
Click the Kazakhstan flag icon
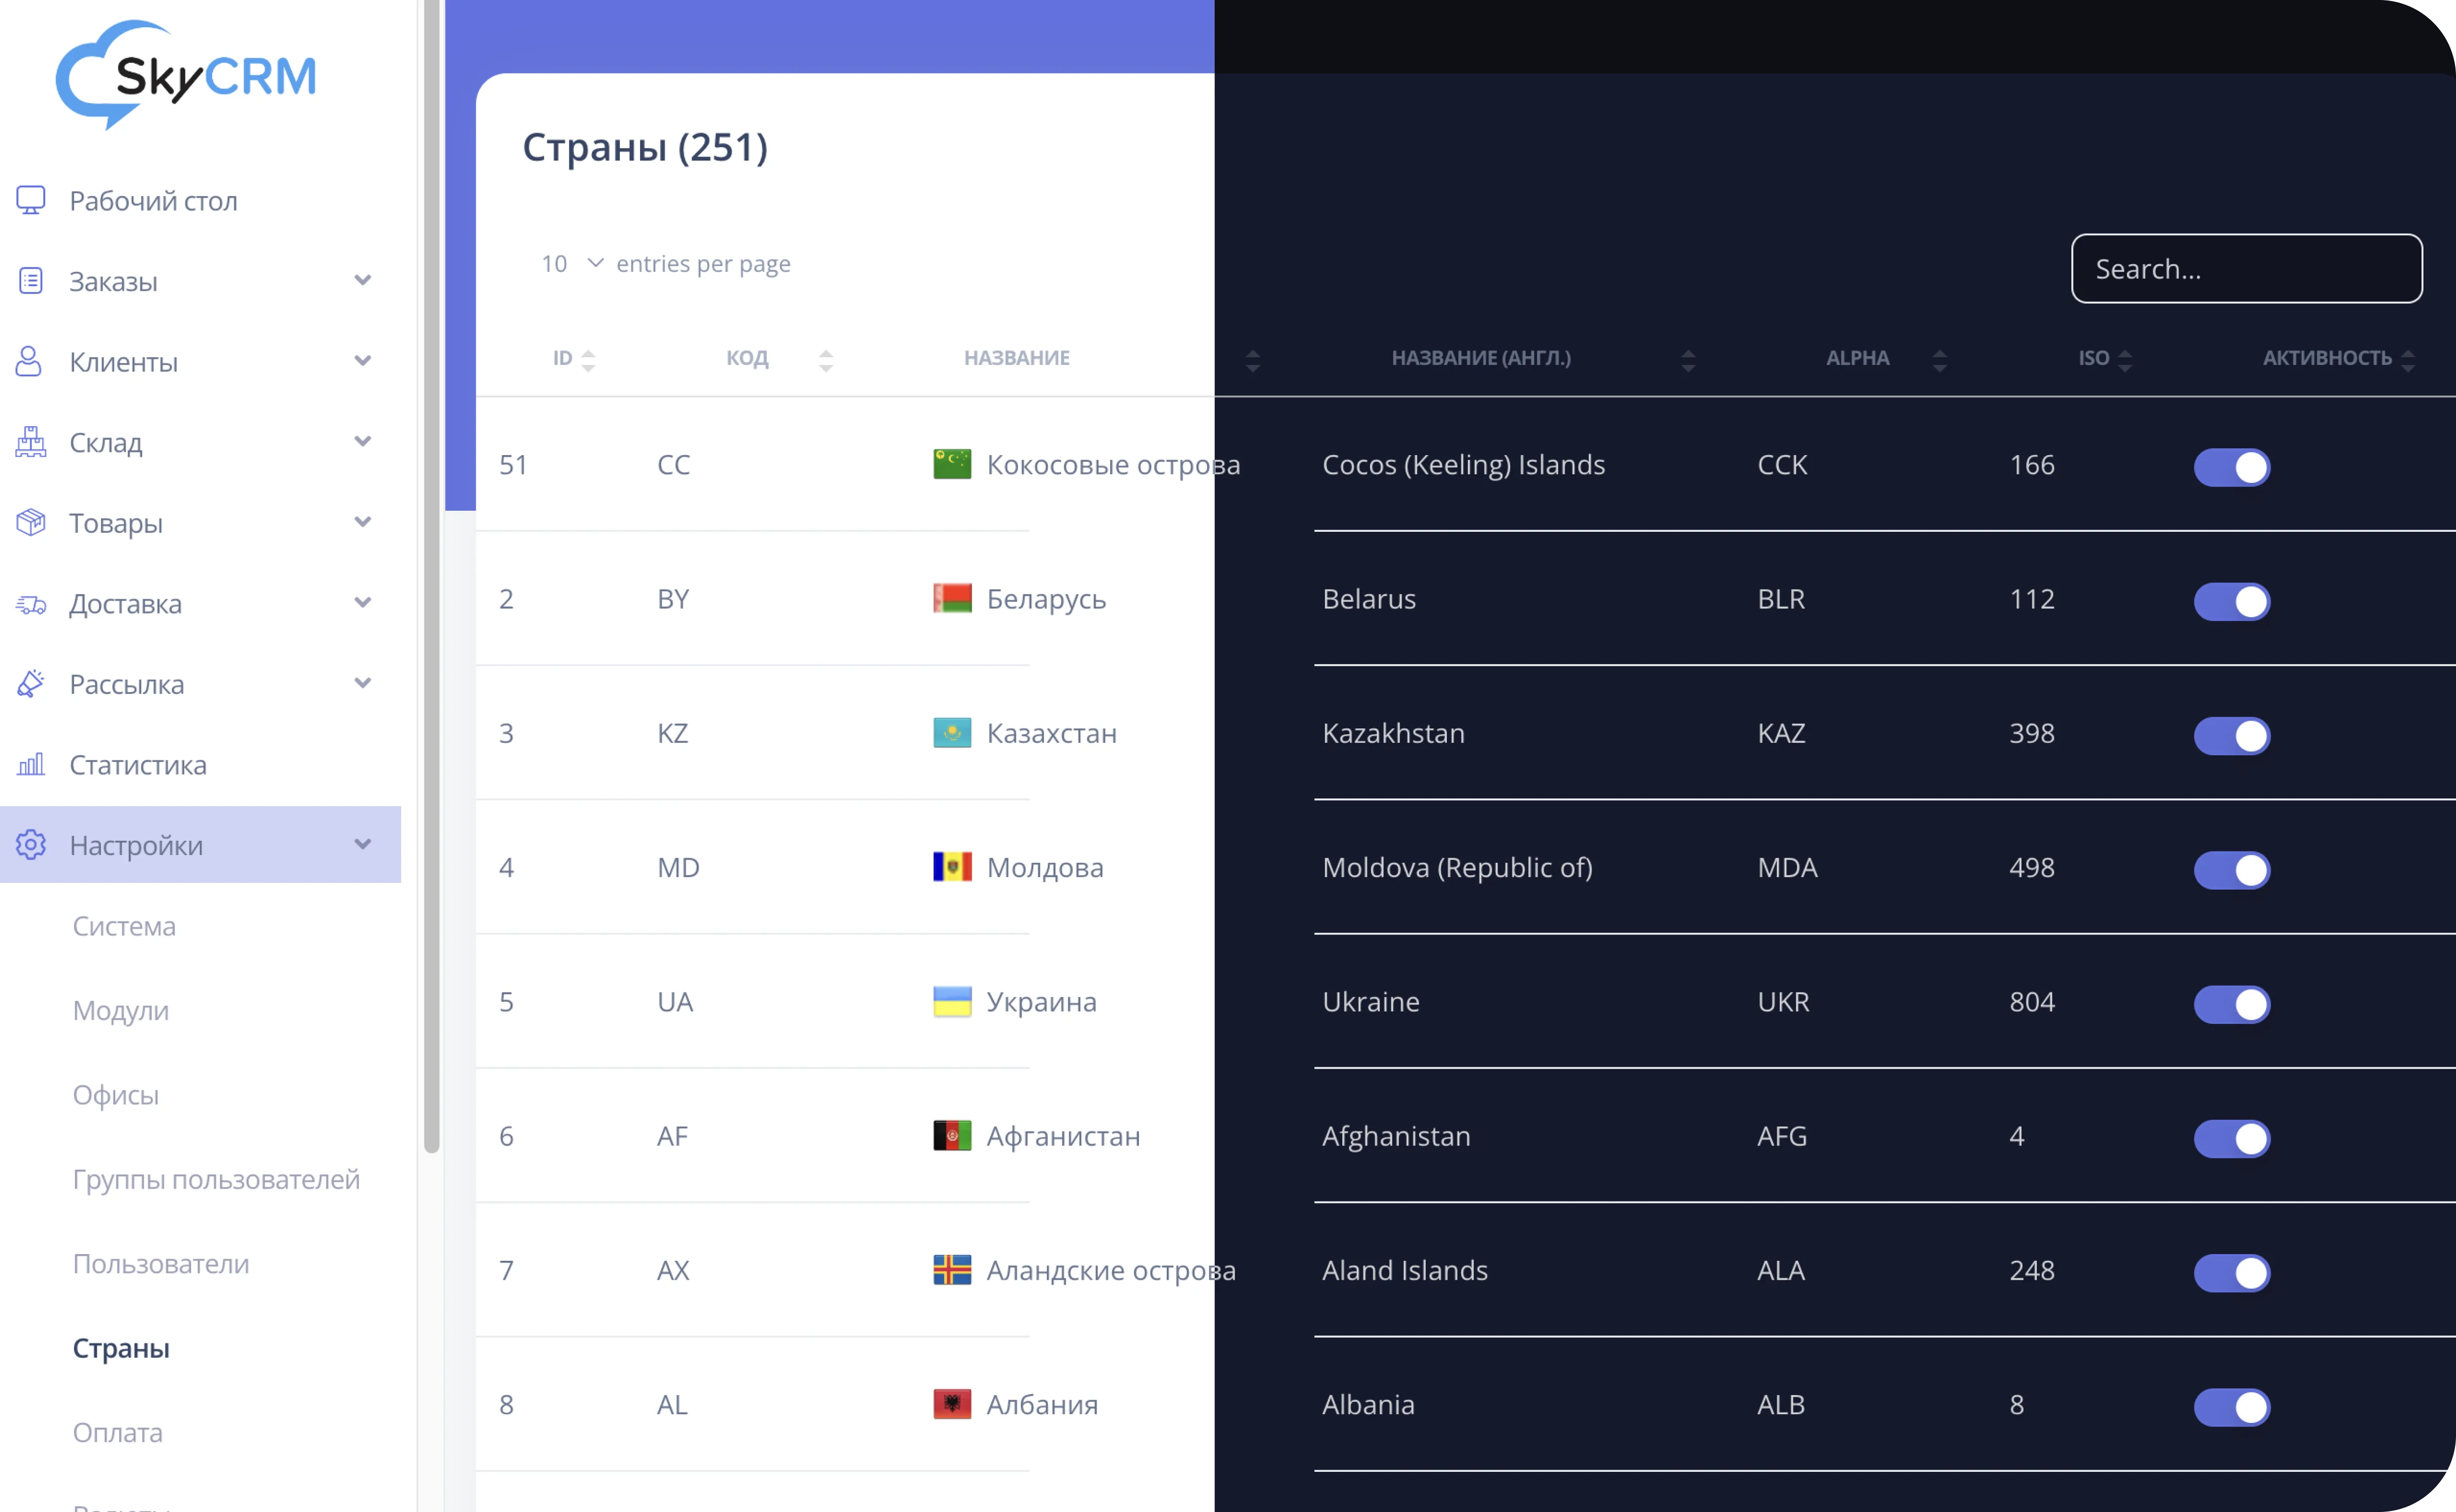pyautogui.click(x=952, y=733)
